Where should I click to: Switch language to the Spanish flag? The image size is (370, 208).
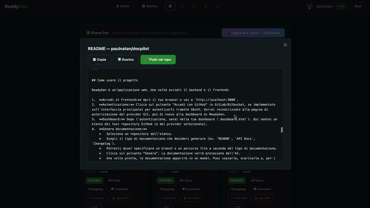point(194,6)
